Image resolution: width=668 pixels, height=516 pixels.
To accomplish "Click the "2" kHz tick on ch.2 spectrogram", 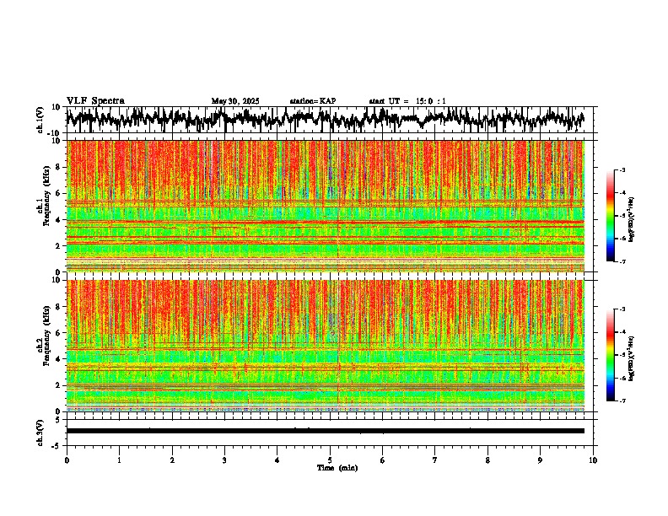I will coord(58,385).
